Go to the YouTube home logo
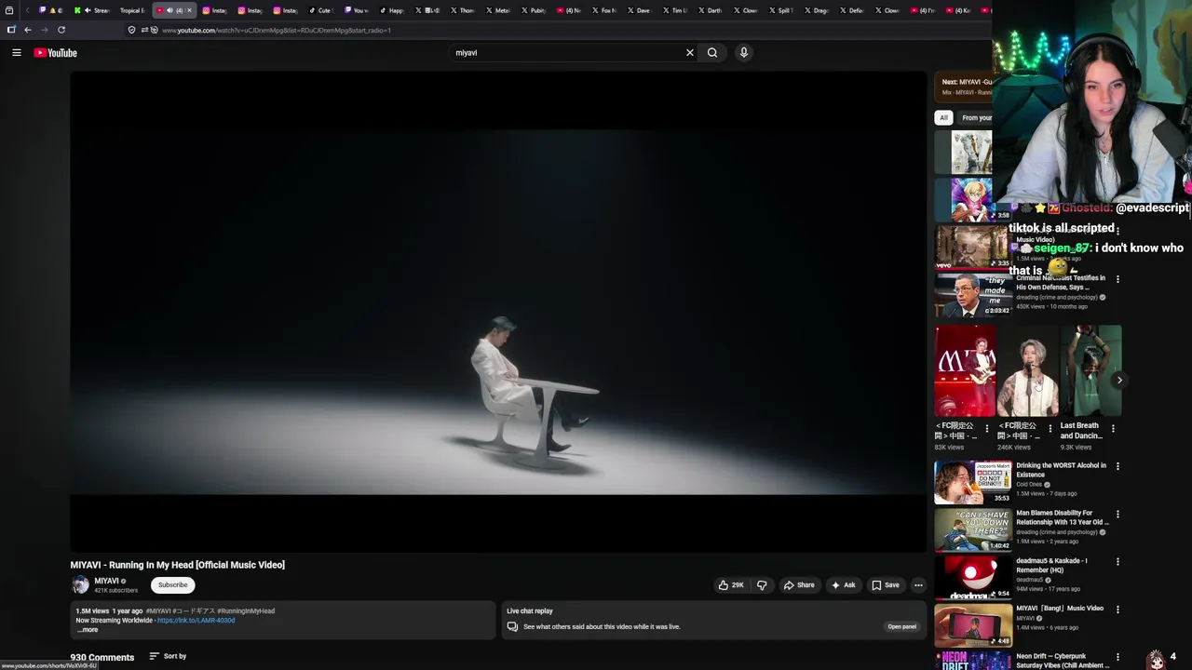Screen dimensions: 1192x670 click(55, 53)
